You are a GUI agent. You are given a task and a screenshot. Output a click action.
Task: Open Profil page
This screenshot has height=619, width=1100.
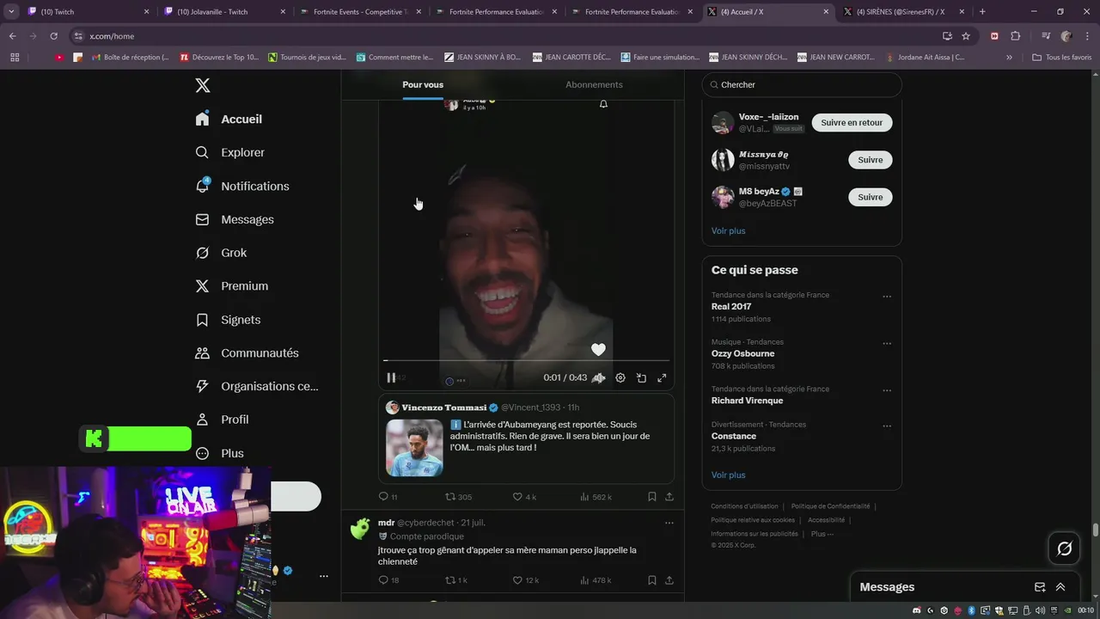coord(222,420)
